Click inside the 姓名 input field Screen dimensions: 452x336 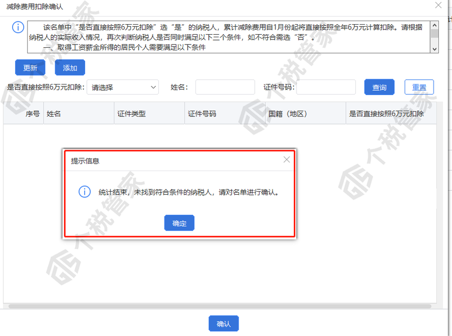224,87
